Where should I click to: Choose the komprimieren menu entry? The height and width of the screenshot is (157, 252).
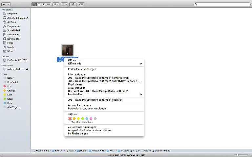(104, 78)
